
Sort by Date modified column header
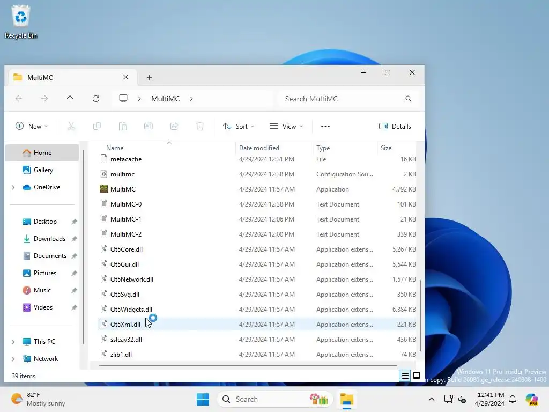coord(274,148)
